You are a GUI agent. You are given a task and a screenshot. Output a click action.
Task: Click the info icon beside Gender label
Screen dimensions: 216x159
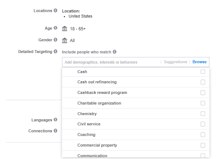tap(55, 40)
